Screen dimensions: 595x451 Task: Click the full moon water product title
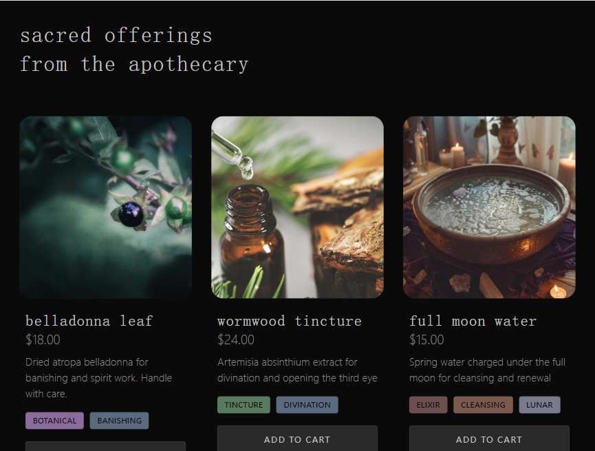(473, 321)
